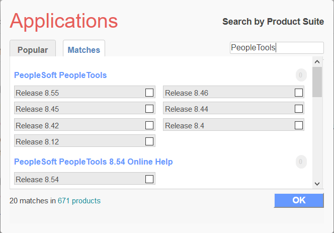Image resolution: width=334 pixels, height=233 pixels.
Task: Click the vertical scrollbar thumb
Action: tap(317, 82)
